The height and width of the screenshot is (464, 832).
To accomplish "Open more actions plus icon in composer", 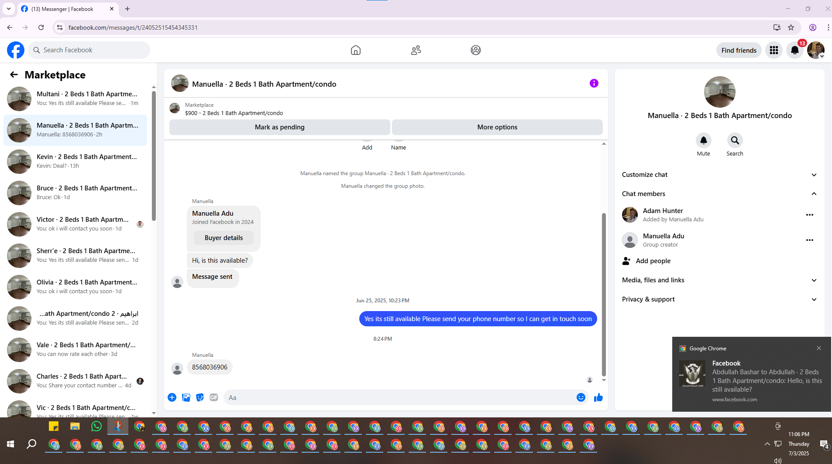I will coord(172,397).
